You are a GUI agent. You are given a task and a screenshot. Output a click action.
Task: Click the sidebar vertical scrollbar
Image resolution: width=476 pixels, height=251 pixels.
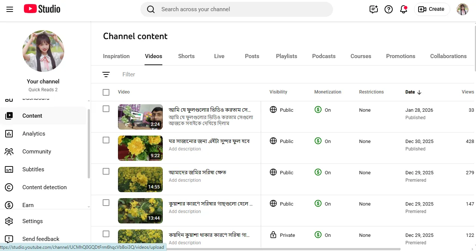[89, 143]
